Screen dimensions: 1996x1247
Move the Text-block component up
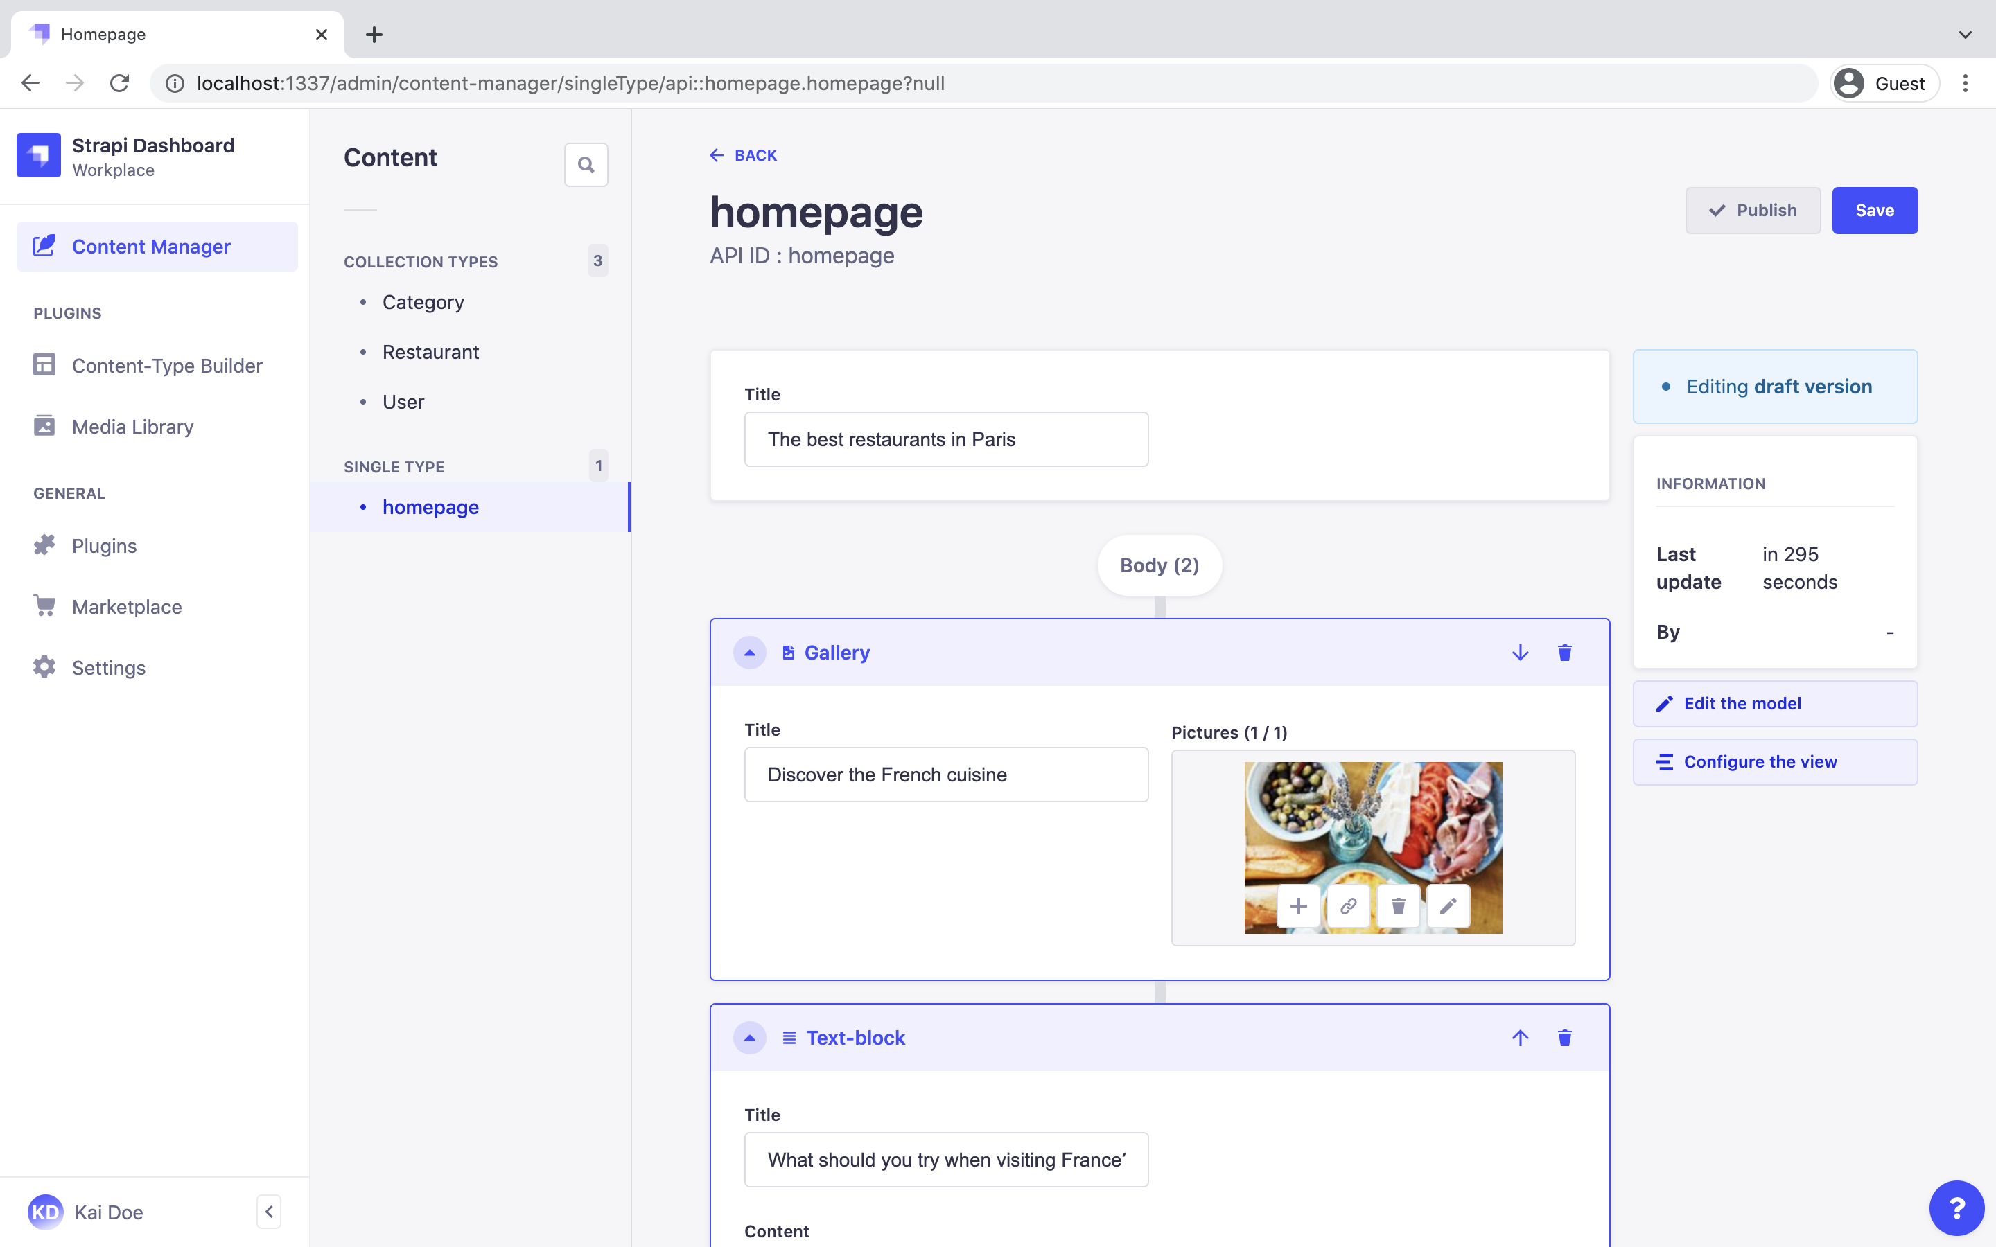[1520, 1038]
